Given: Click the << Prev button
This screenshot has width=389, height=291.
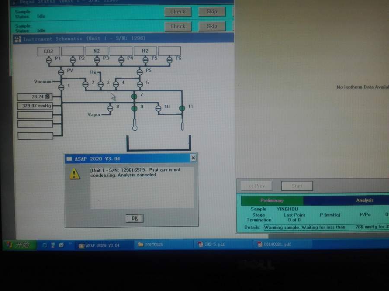Looking at the screenshot, I should 256,186.
